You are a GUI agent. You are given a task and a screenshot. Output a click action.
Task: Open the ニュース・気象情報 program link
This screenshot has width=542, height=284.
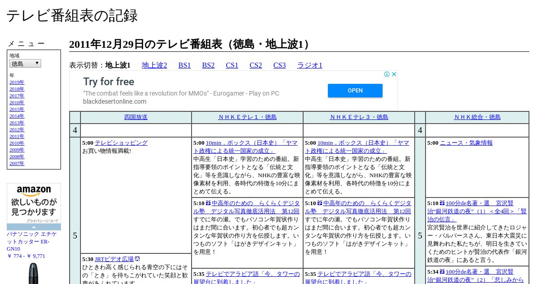point(466,143)
